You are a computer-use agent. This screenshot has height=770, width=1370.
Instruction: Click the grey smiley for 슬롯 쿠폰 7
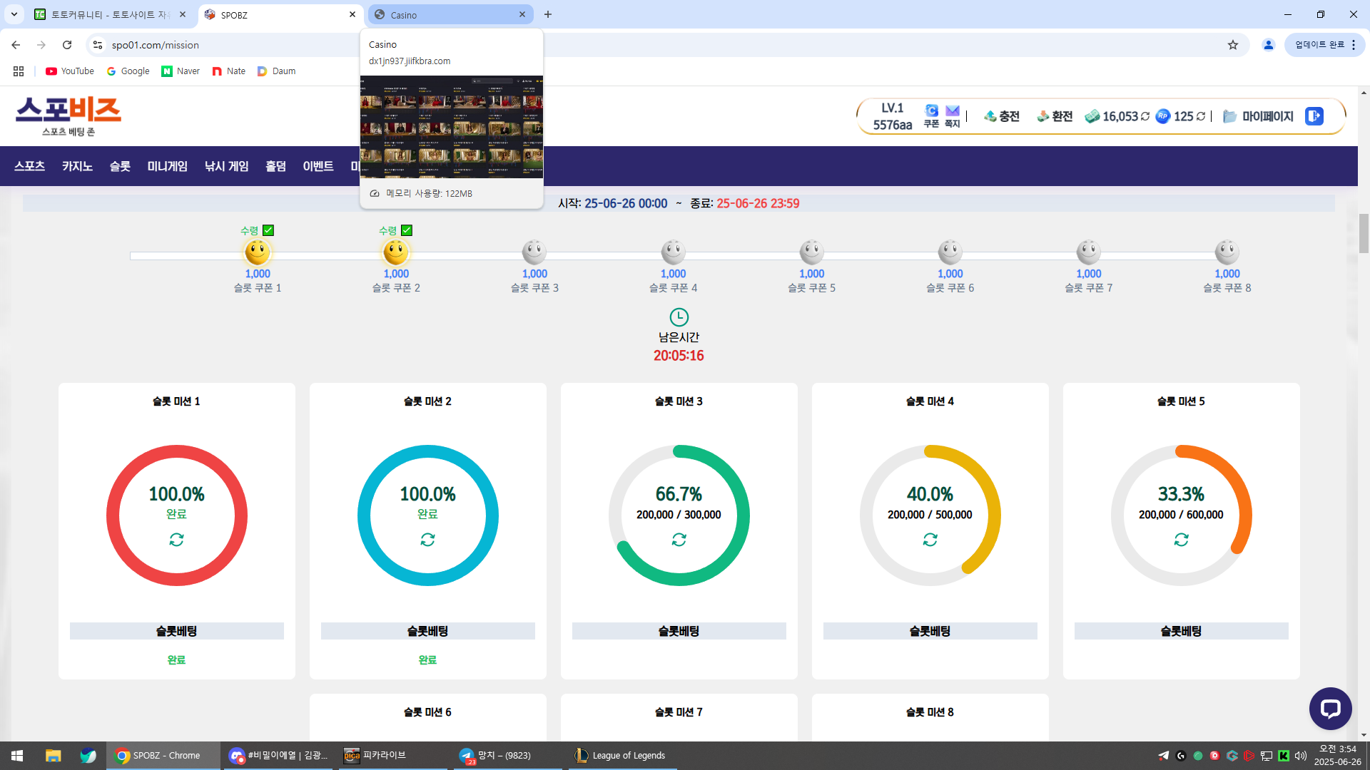pos(1089,252)
